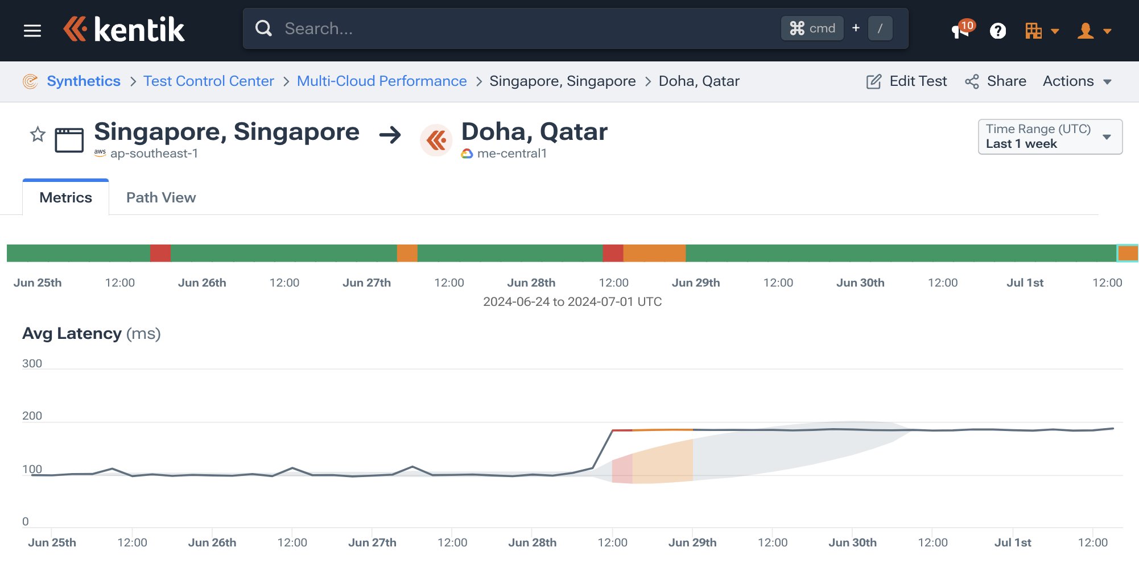The width and height of the screenshot is (1139, 572).
Task: Select the Metrics tab
Action: (x=66, y=197)
